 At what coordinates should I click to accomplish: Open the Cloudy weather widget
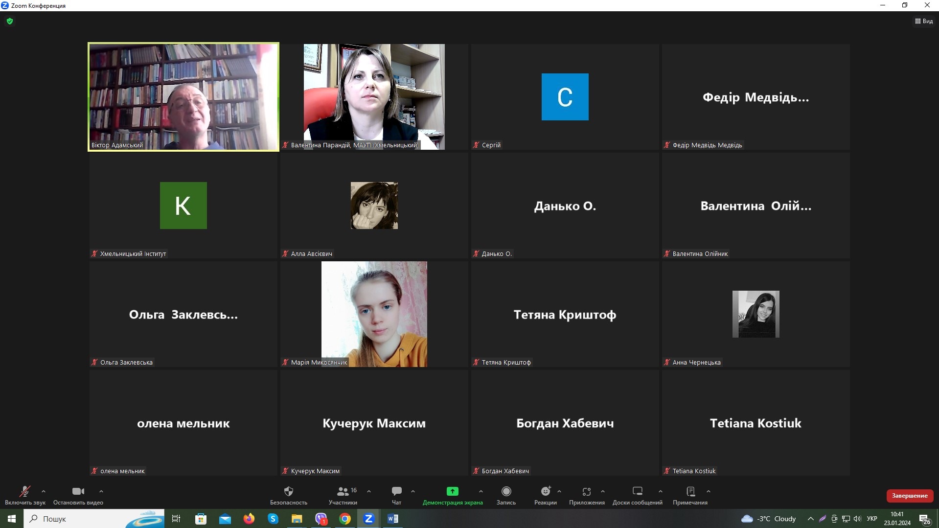(x=769, y=519)
